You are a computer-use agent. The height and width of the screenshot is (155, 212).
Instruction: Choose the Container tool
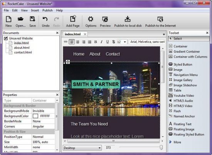178,46
